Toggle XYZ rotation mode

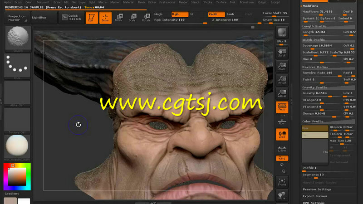(x=282, y=158)
